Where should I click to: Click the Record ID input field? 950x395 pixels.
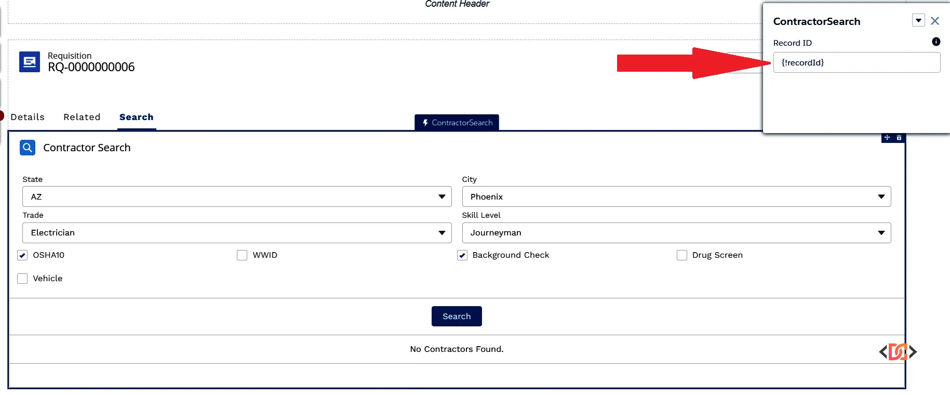click(x=857, y=62)
